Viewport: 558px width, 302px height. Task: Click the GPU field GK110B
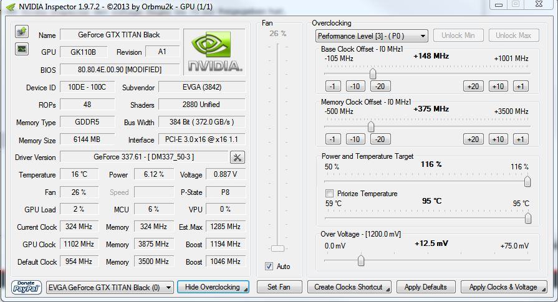click(x=84, y=52)
